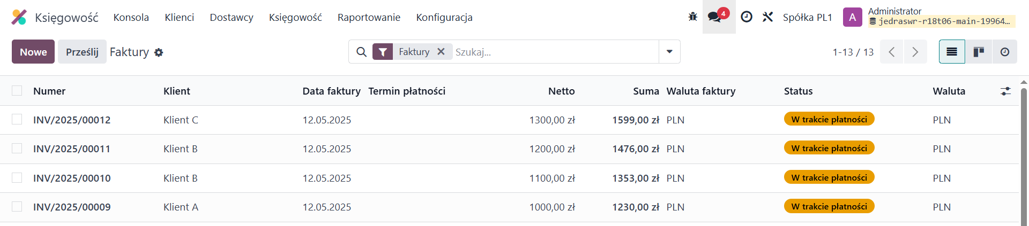The height and width of the screenshot is (226, 1029).
Task: Open optional columns settings icon
Action: point(1005,91)
